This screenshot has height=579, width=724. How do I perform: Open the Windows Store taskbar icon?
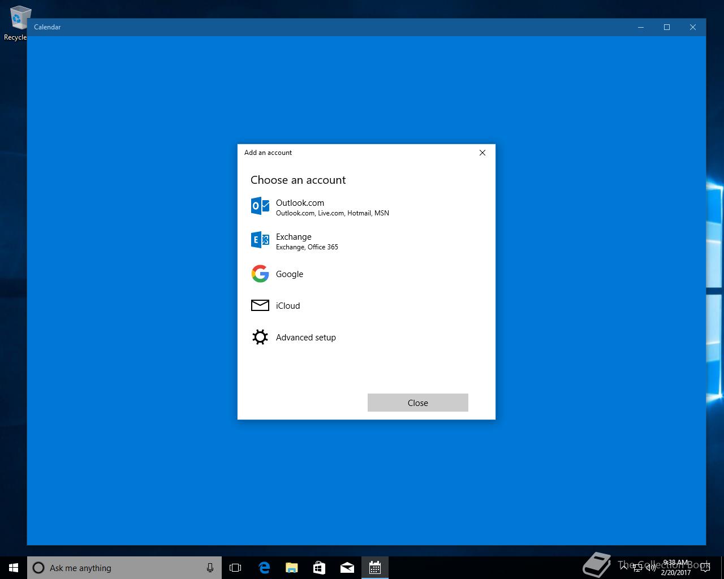pyautogui.click(x=319, y=568)
